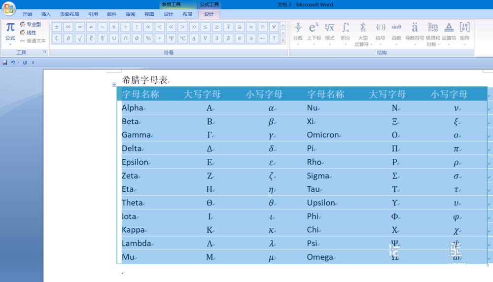Open the 布局 tab under 表格工具
Viewport: 493px width, 282px height.
tap(187, 14)
